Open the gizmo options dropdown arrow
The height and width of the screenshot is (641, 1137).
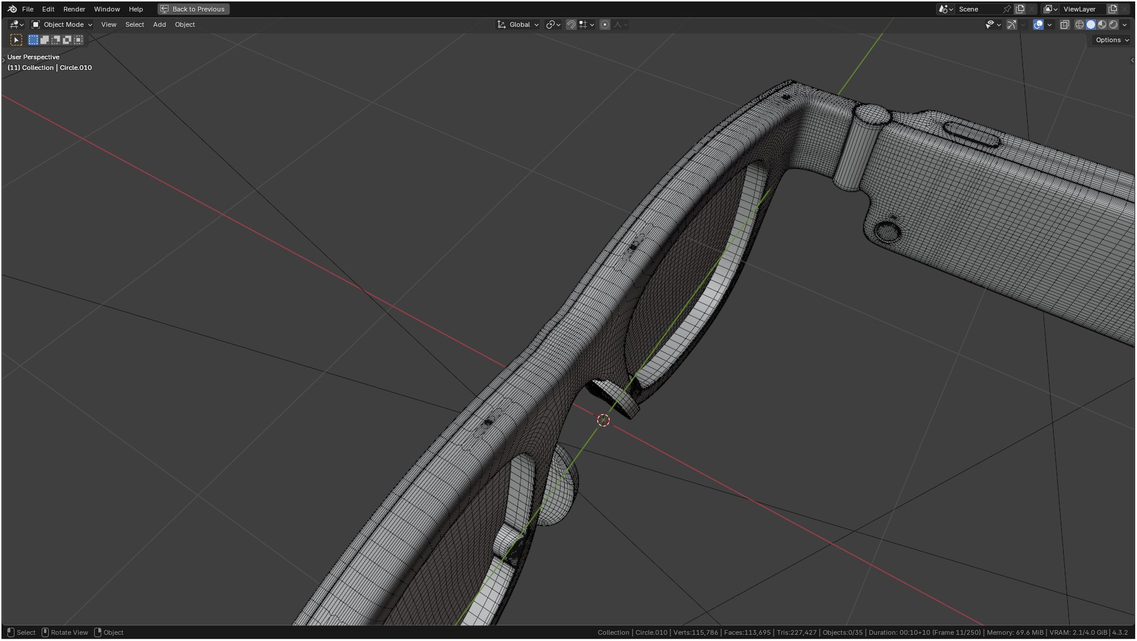pos(1023,24)
